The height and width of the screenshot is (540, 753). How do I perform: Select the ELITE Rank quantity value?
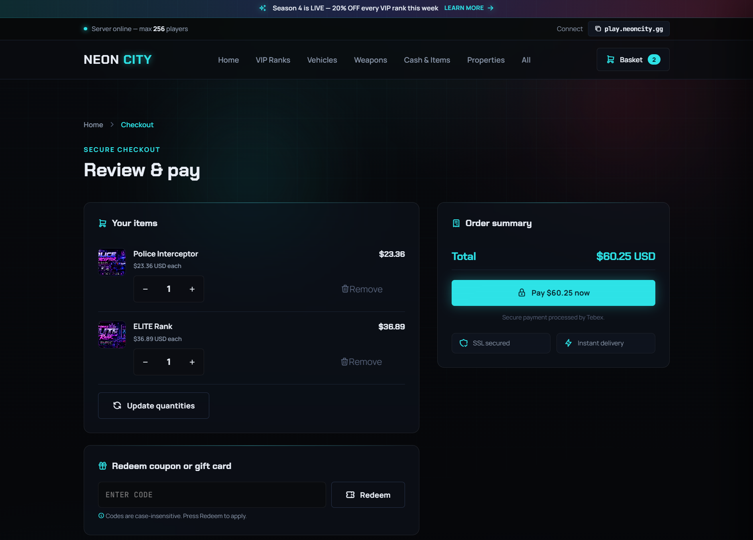[169, 362]
